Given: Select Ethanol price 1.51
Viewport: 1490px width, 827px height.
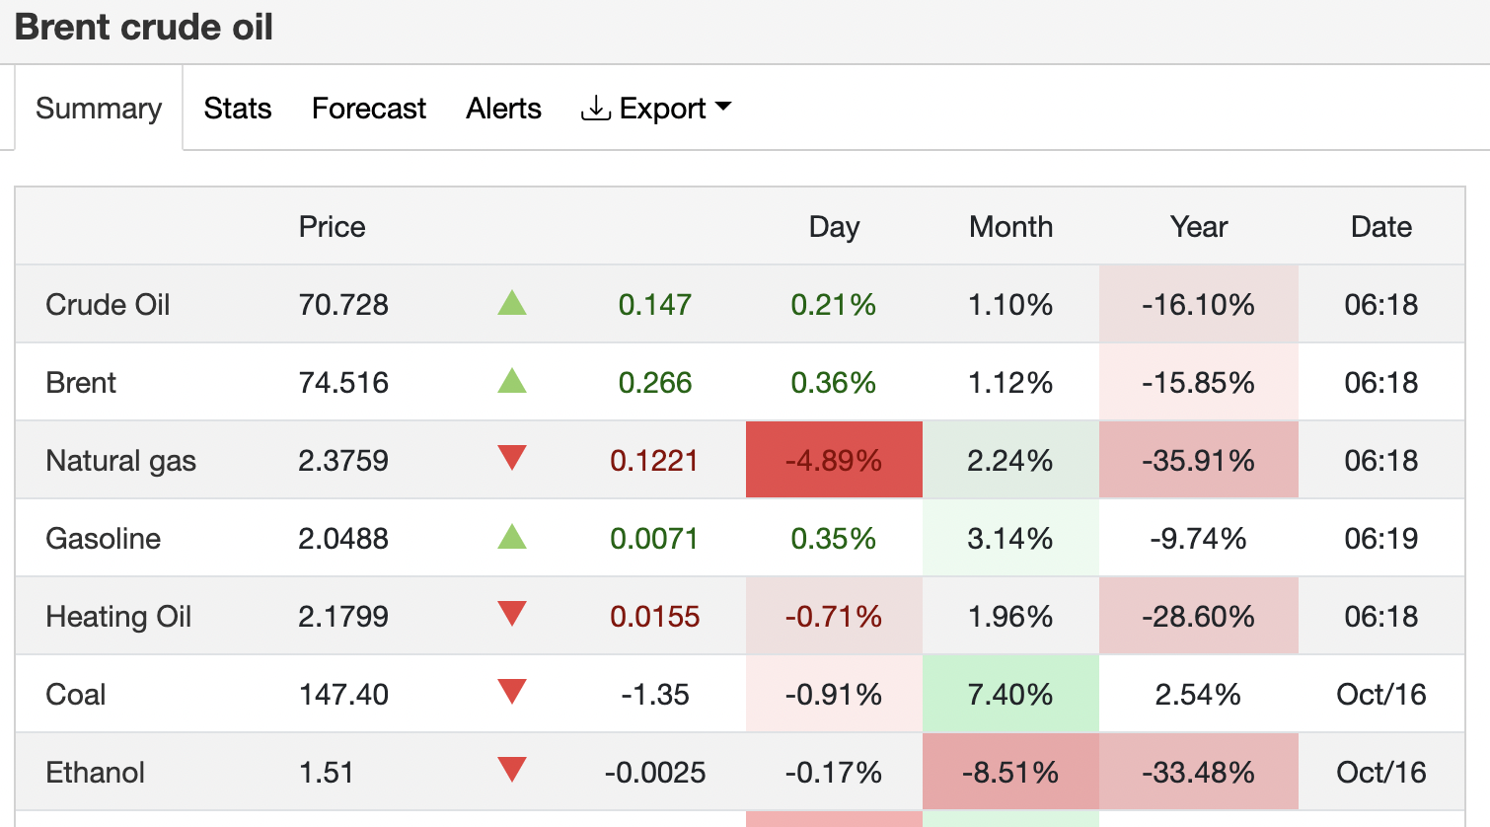Looking at the screenshot, I should click(326, 772).
